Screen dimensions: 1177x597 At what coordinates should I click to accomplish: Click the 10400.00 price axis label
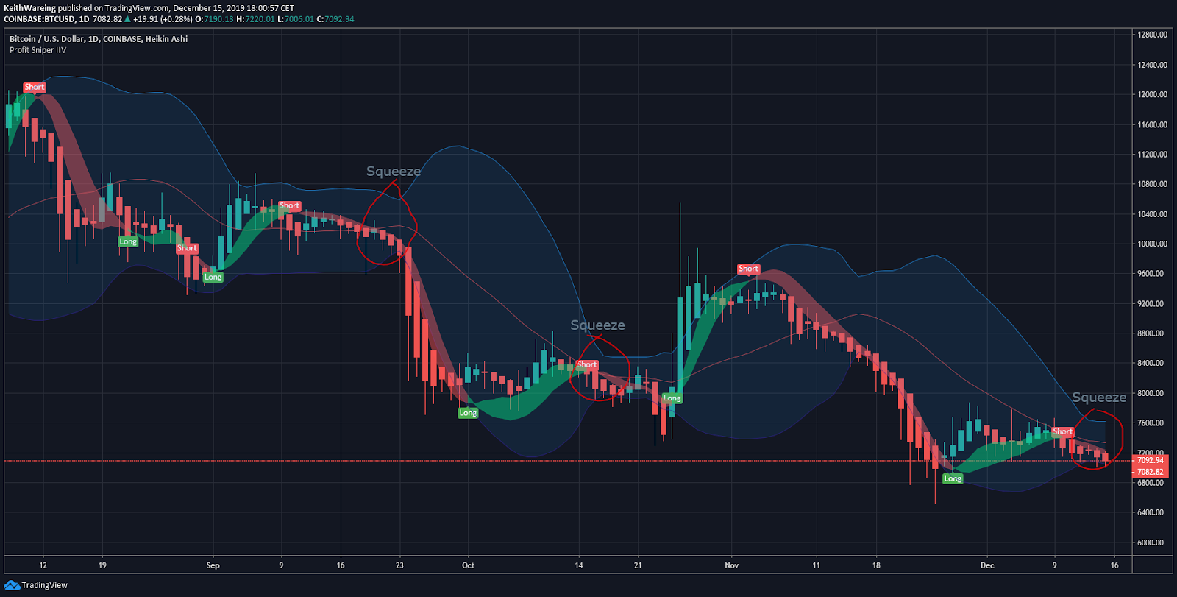tap(1152, 214)
